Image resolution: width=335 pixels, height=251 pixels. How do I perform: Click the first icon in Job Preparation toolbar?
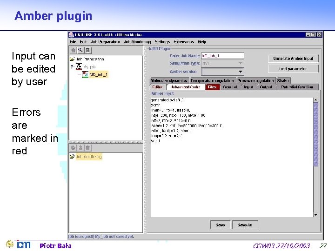(73, 50)
